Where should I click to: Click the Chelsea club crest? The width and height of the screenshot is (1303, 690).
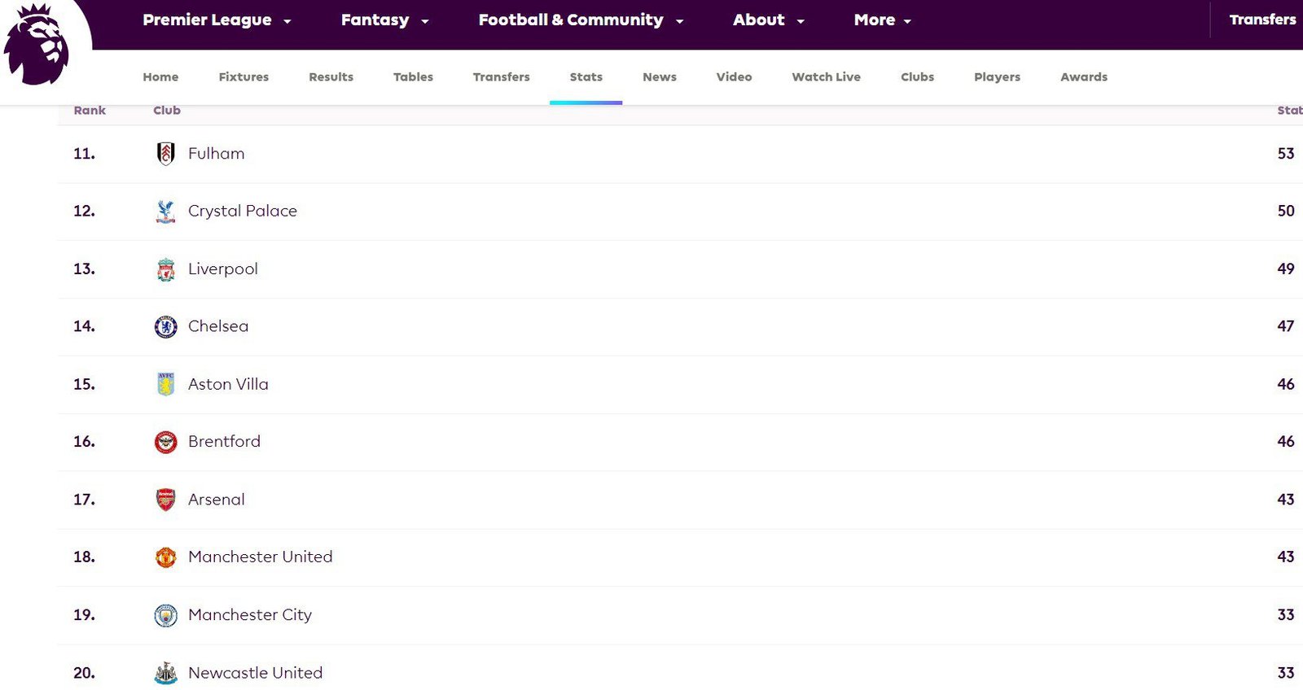pyautogui.click(x=165, y=327)
